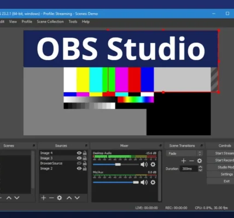Remove selected source with minus icon
The image size is (234, 218).
pyautogui.click(x=51, y=198)
